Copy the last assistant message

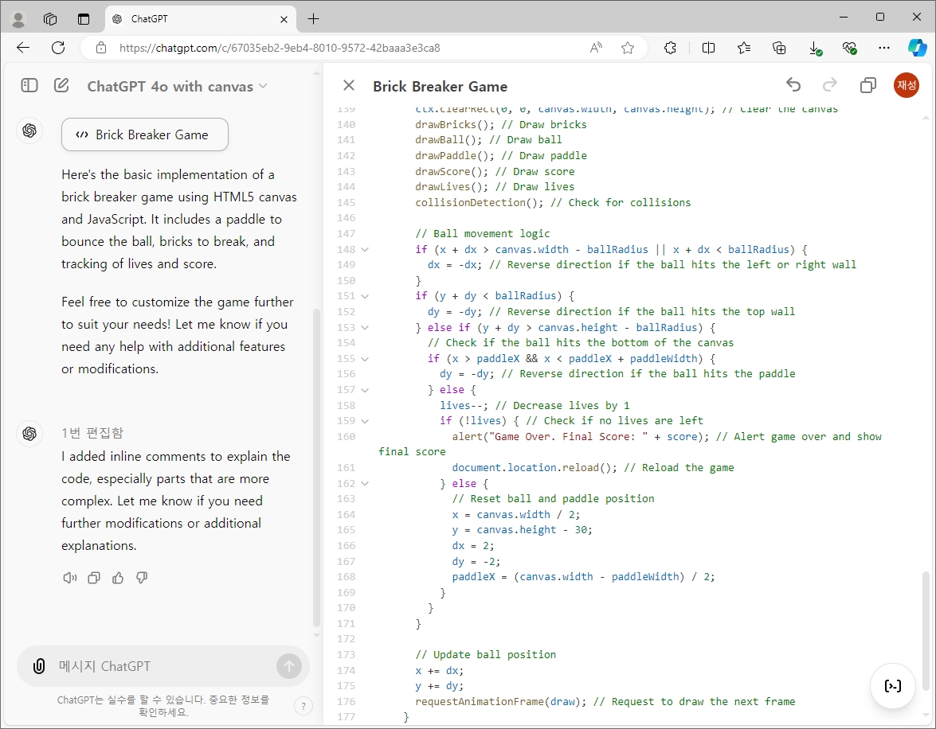(x=94, y=578)
